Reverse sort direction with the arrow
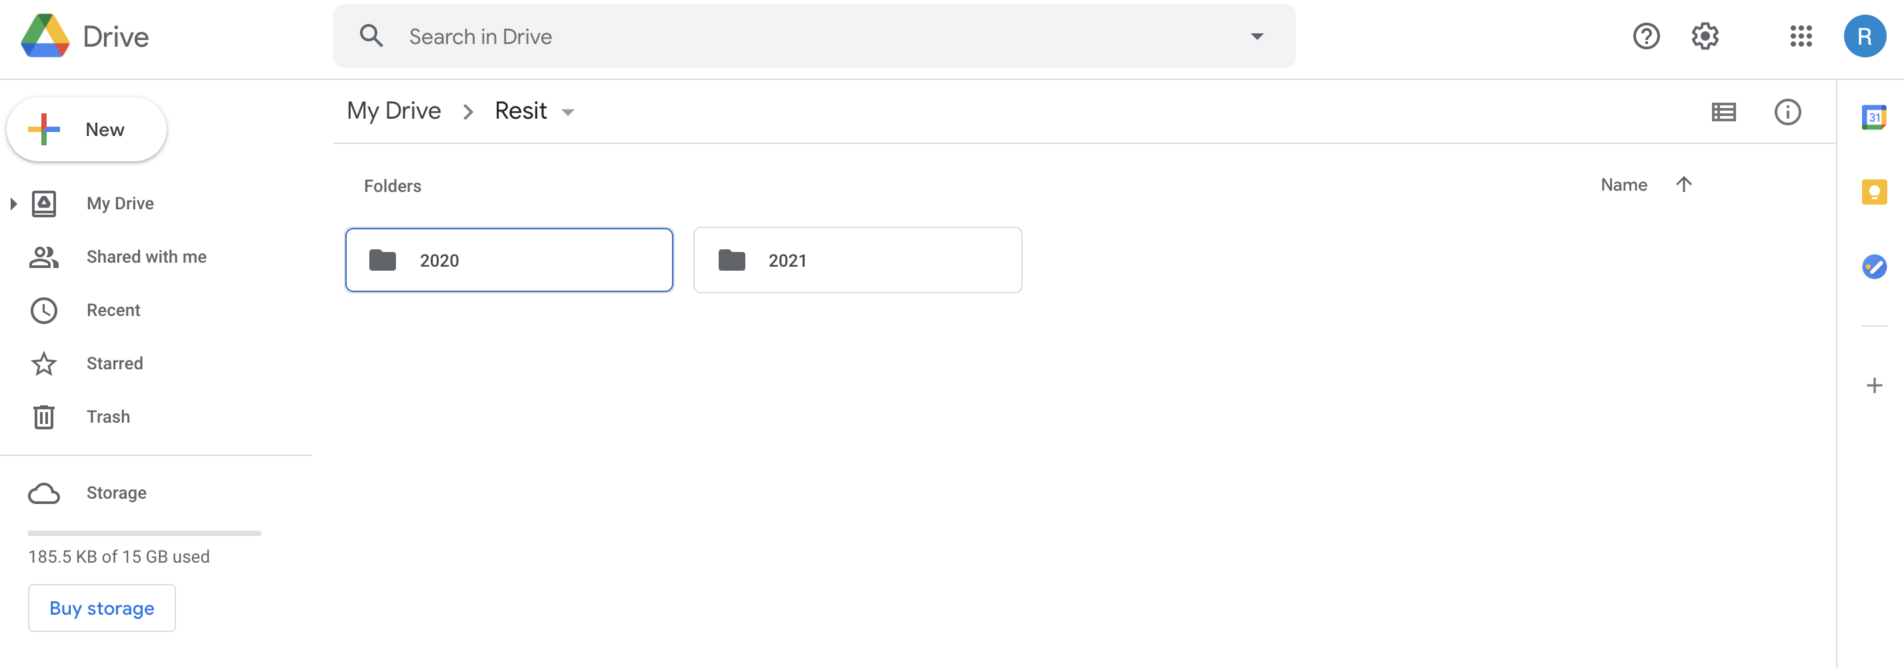Image resolution: width=1904 pixels, height=668 pixels. click(1684, 185)
